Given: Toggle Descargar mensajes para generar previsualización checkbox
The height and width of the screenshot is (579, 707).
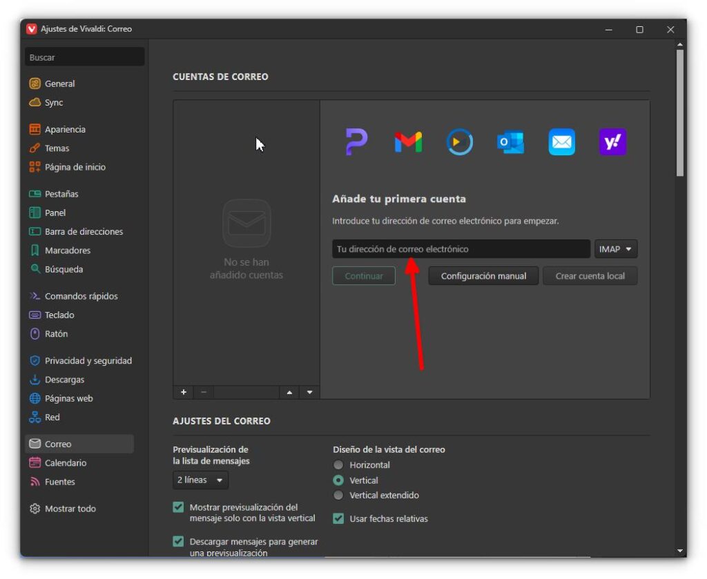Looking at the screenshot, I should 178,542.
